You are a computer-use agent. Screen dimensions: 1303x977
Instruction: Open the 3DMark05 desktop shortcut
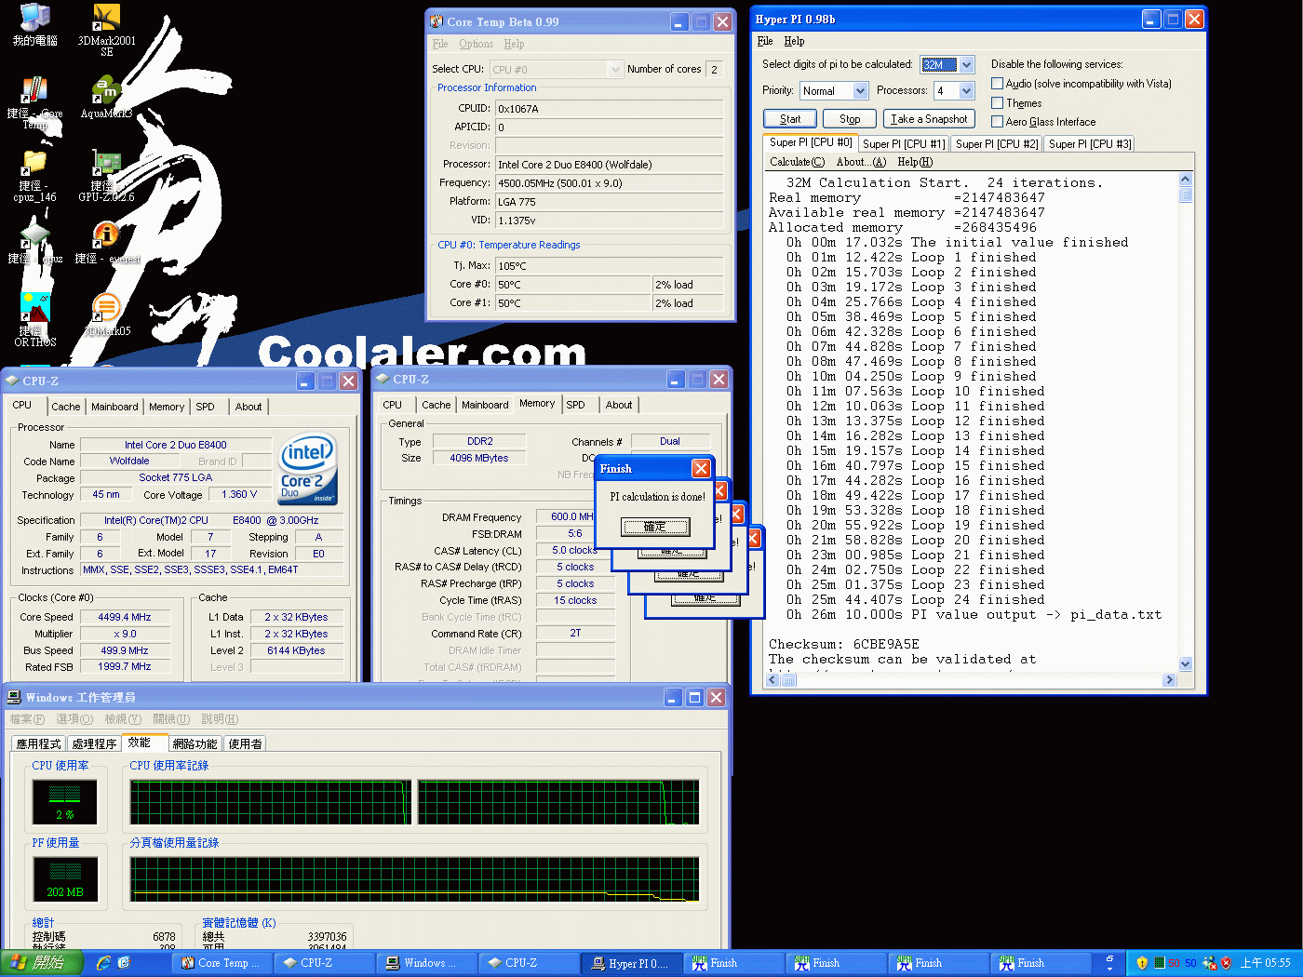click(x=106, y=315)
